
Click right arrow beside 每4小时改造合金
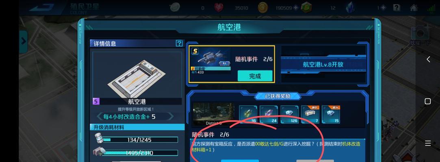pyautogui.click(x=171, y=116)
